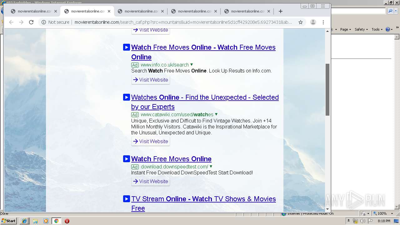
Task: Go back to the previous page in Chrome
Action: [11, 22]
